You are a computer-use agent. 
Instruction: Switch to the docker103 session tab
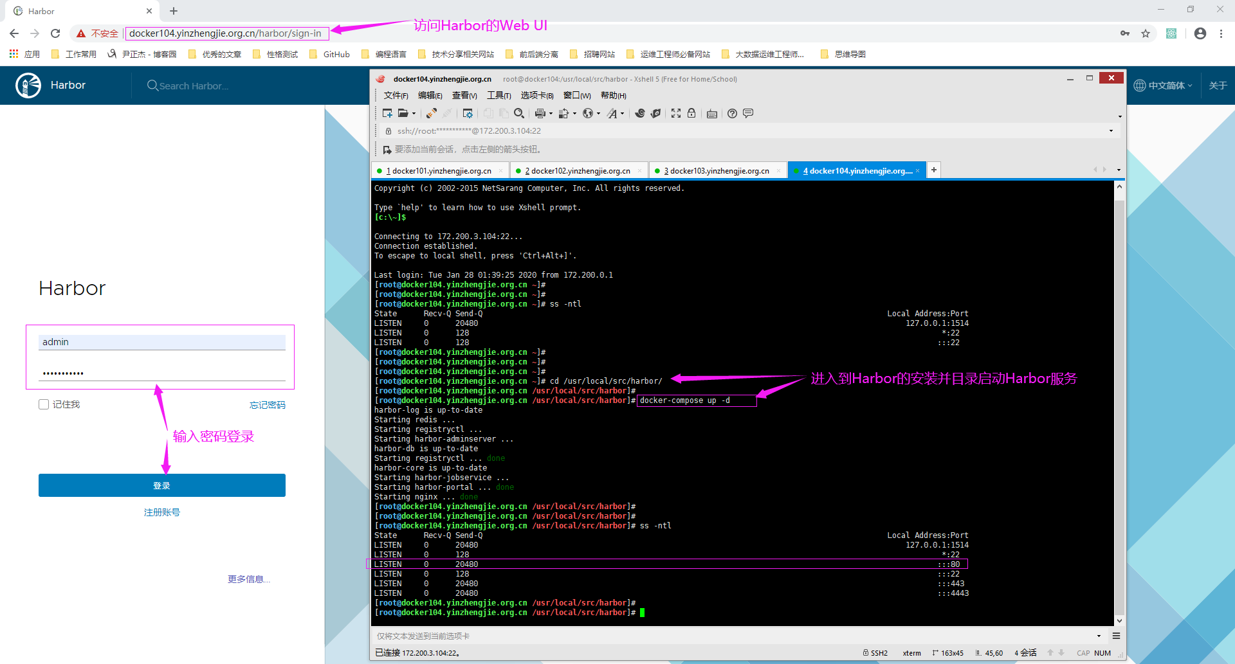tap(718, 171)
